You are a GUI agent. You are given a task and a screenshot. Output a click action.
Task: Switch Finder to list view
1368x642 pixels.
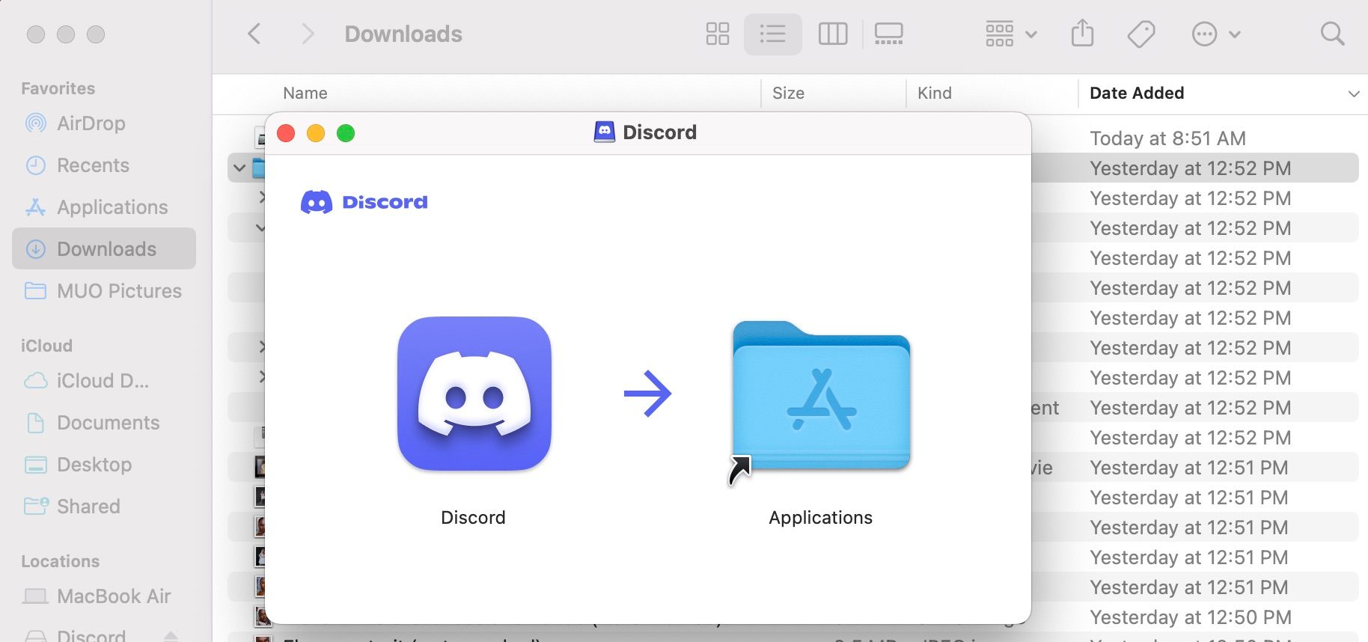pyautogui.click(x=772, y=34)
